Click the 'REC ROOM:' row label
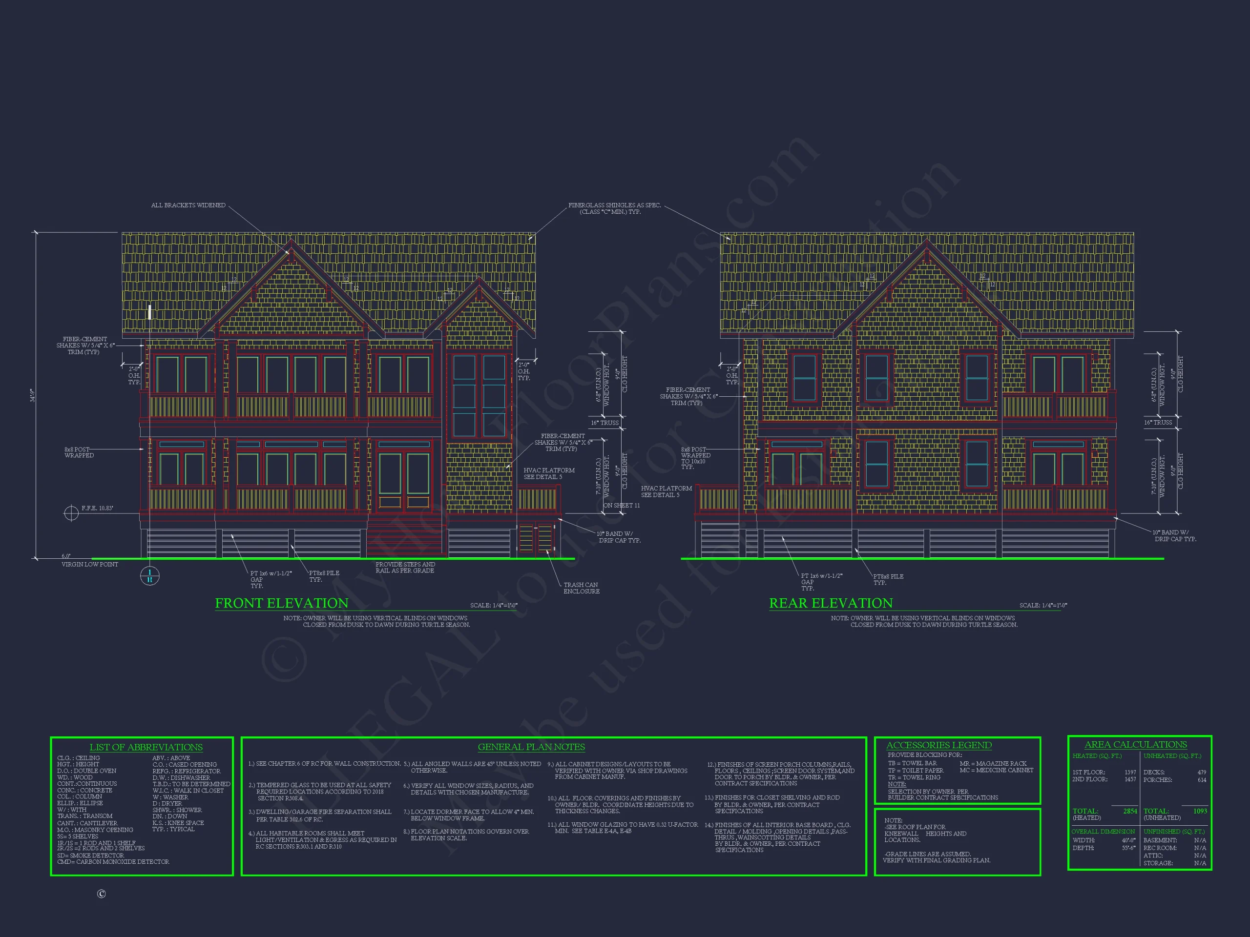The width and height of the screenshot is (1250, 937). (1160, 848)
